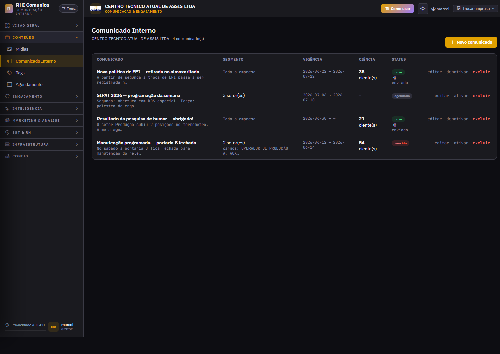Expand the Config section chevron
This screenshot has height=354, width=500.
[x=77, y=156]
